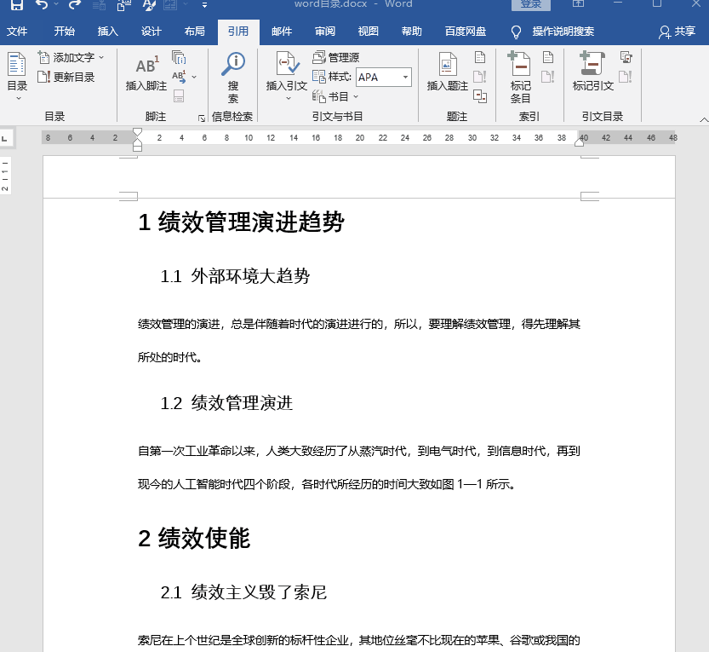Viewport: 709px width, 652px height.
Task: Click the 登录 button in the title bar
Action: coord(531,3)
